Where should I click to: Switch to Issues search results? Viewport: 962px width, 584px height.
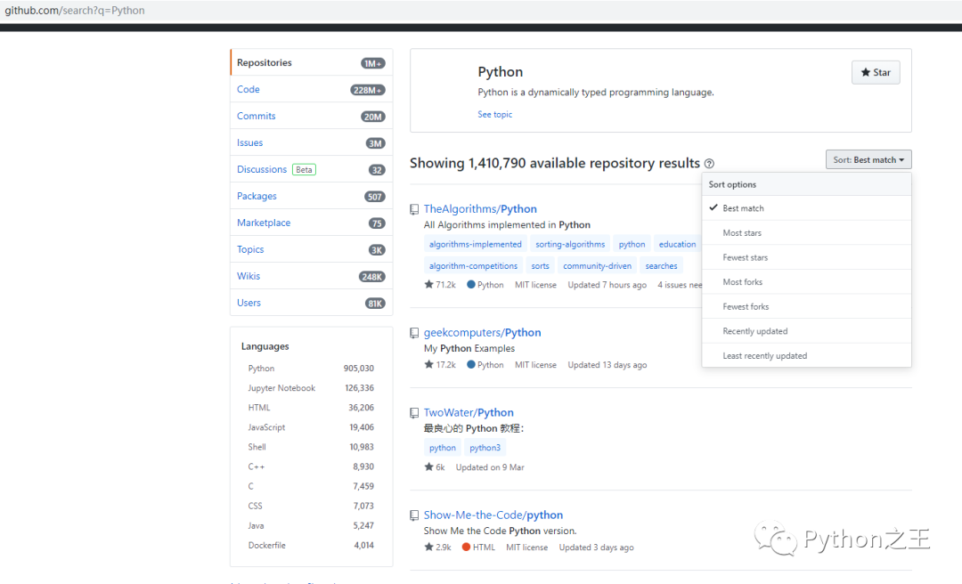311,143
